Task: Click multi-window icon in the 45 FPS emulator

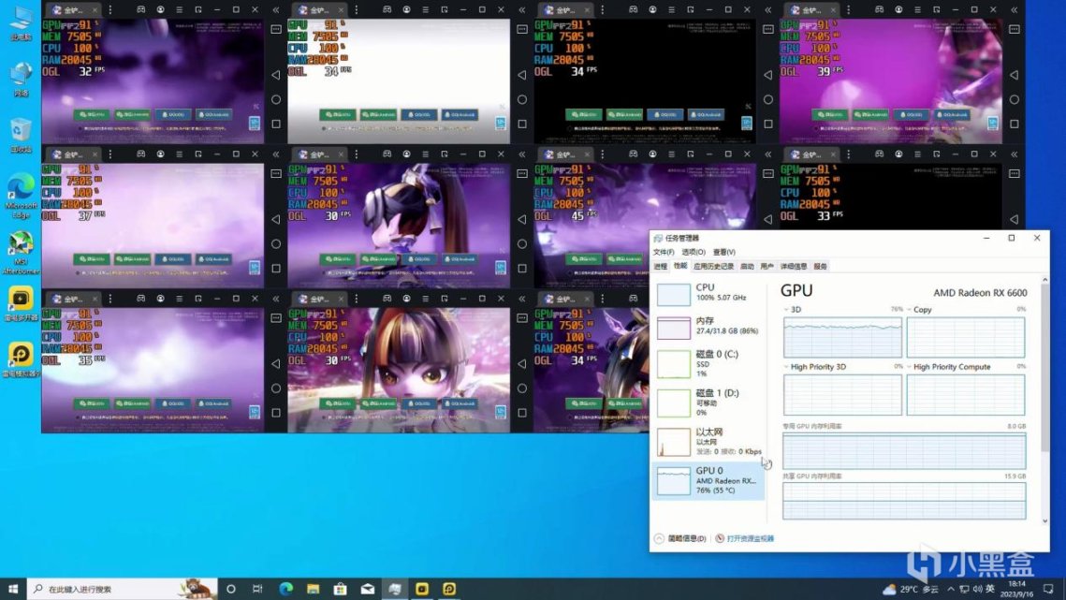Action: click(x=691, y=154)
